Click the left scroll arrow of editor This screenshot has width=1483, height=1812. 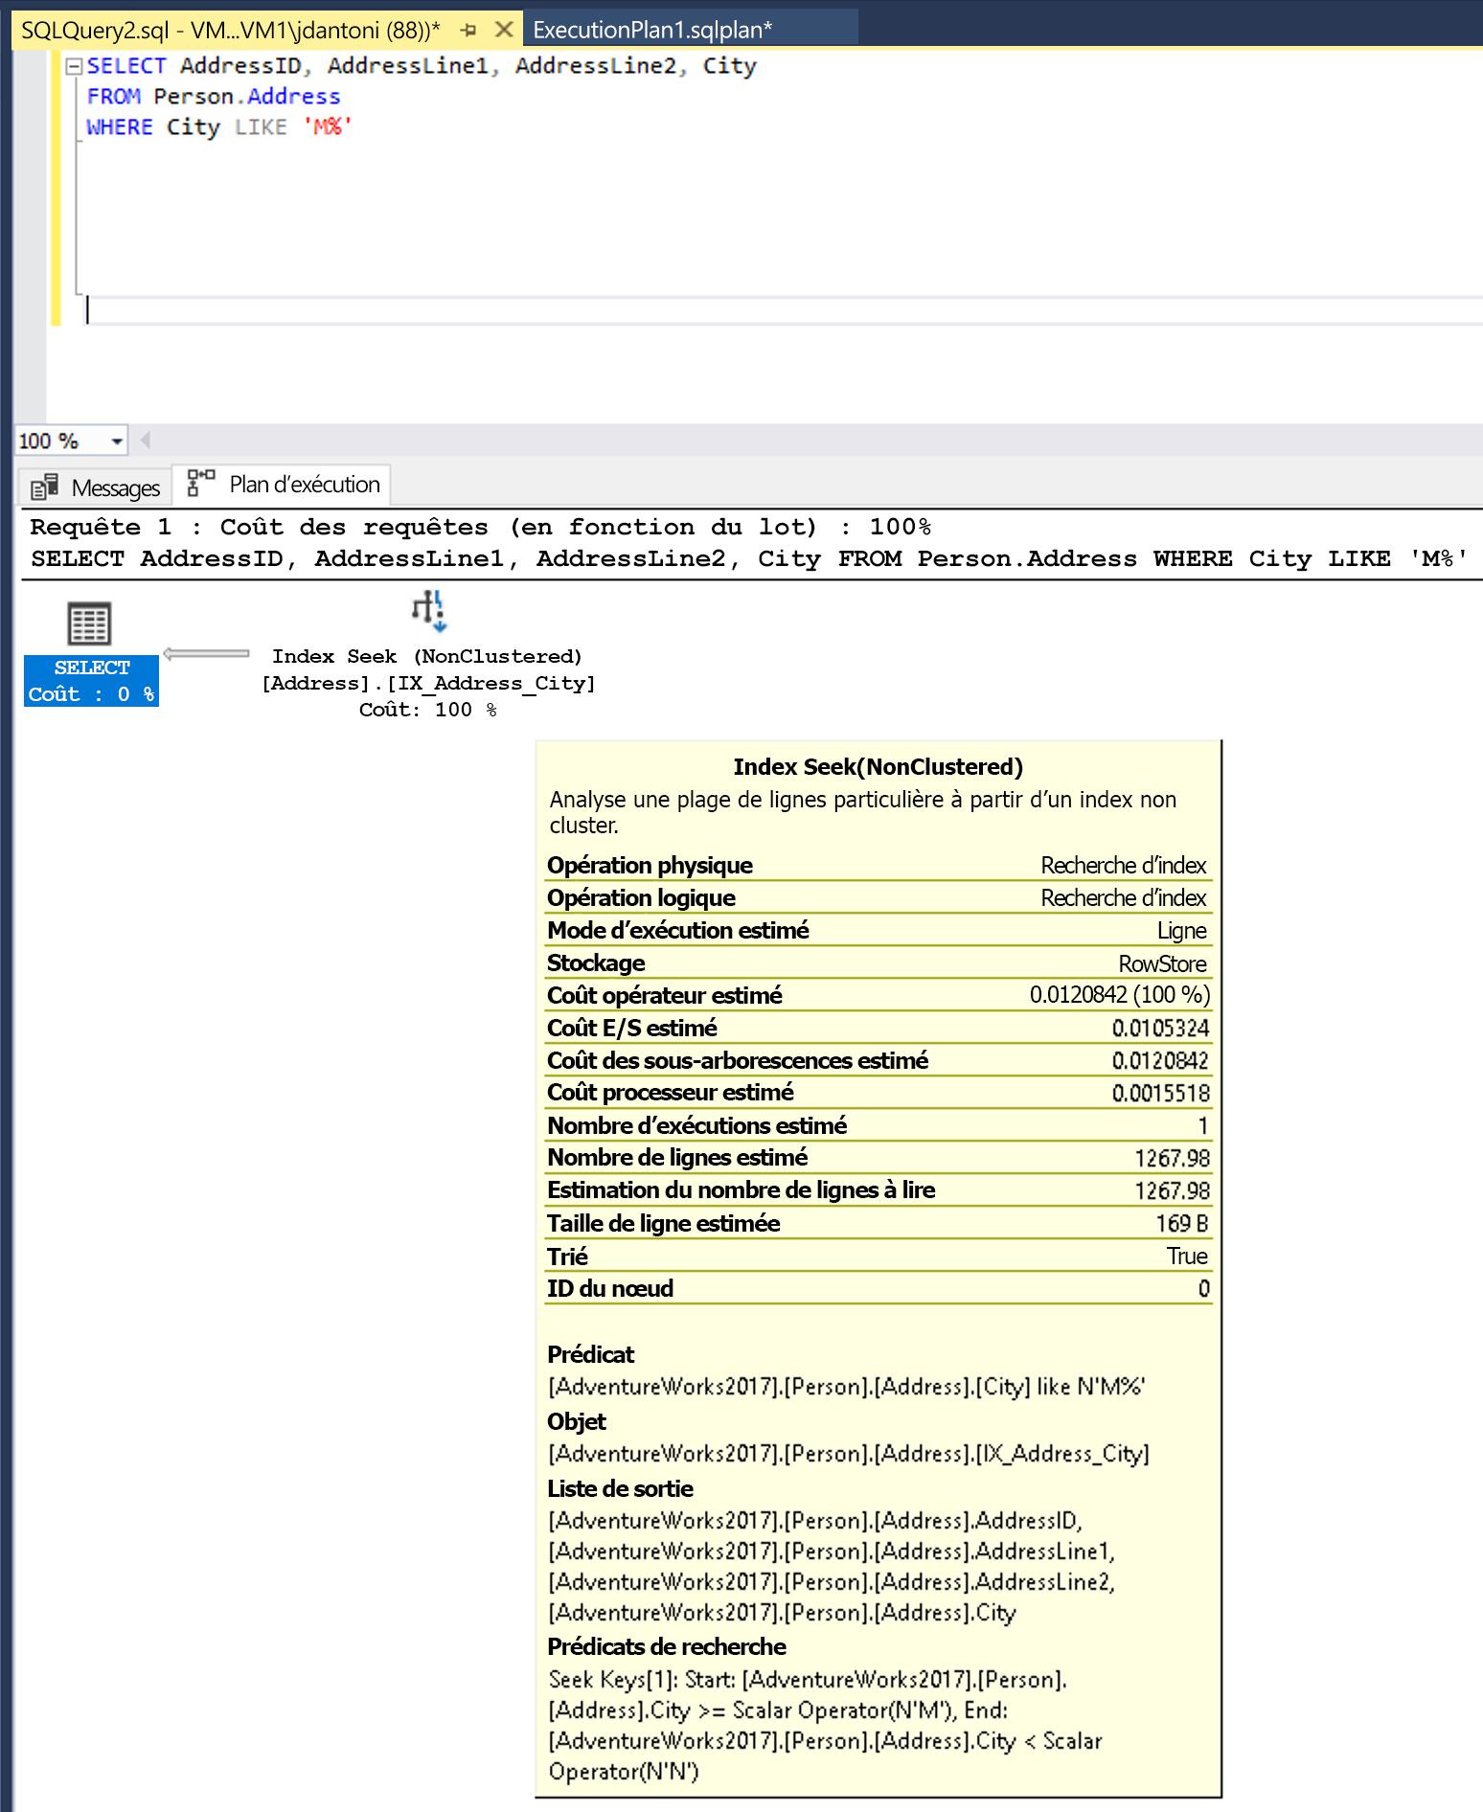pyautogui.click(x=146, y=441)
